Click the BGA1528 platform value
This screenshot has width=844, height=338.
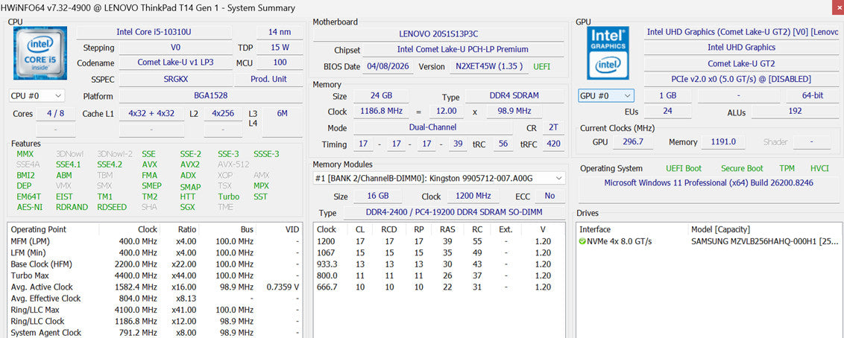click(210, 96)
